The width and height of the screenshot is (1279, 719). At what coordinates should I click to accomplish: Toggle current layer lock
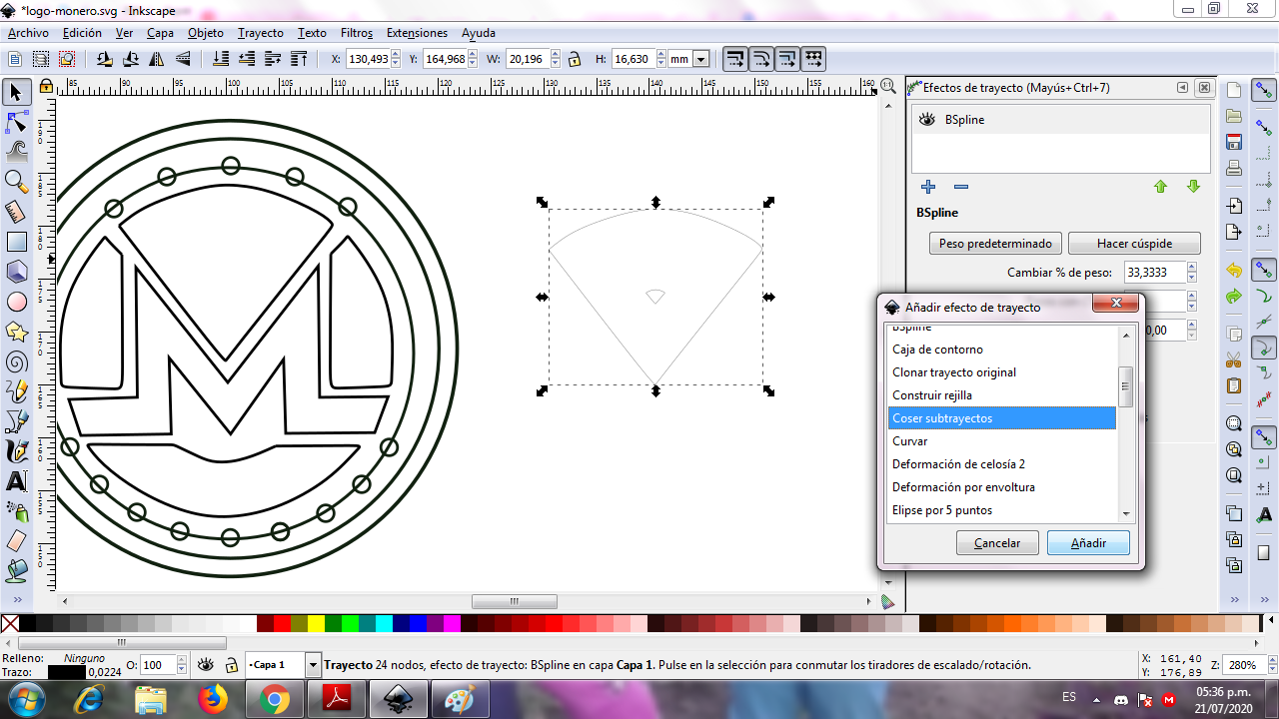(x=231, y=665)
